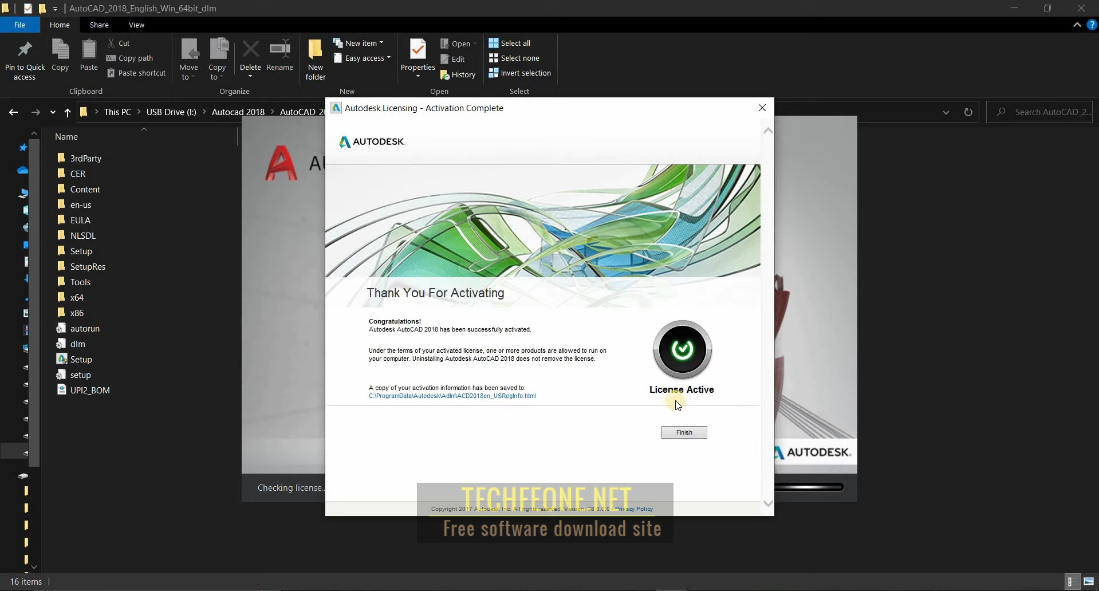Switch to the Home ribbon tab
Image resolution: width=1099 pixels, height=591 pixels.
(60, 25)
